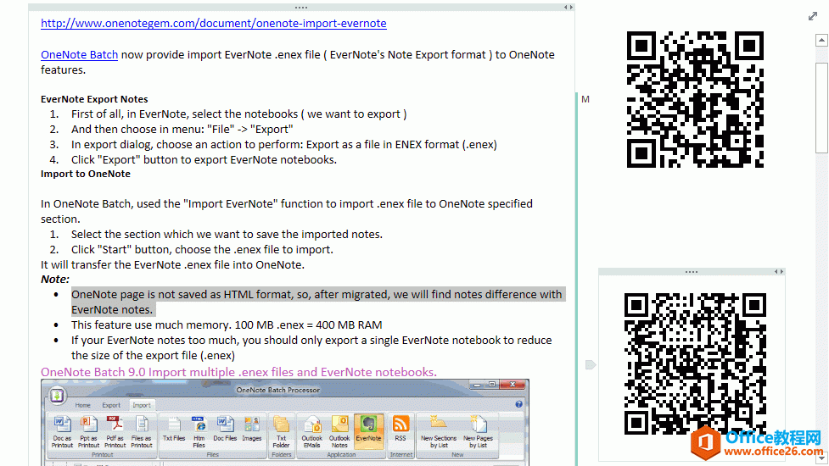Click the highlighted 'OneNote page is not saved' bullet

pyautogui.click(x=316, y=302)
